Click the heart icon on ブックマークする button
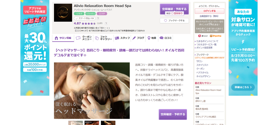Viewport: 278px width, 125px height. (x=165, y=21)
